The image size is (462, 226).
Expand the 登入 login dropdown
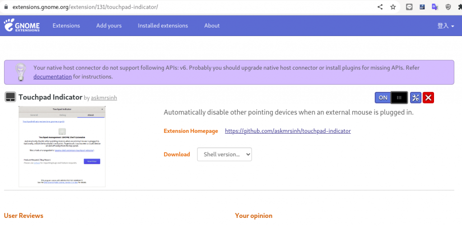pos(445,26)
